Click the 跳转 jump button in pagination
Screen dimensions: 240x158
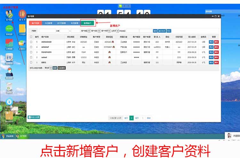pos(149,118)
